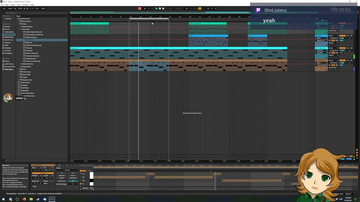Click the green Play button in transport
The image size is (360, 202).
click(157, 8)
